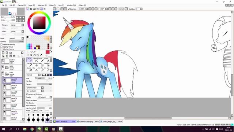Open the Canvas menu
Screen dimensions: 234x132
[x=22, y=5]
